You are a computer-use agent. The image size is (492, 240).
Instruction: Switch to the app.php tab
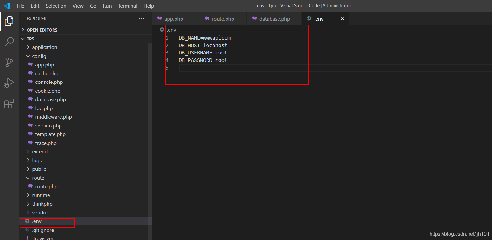coord(175,19)
